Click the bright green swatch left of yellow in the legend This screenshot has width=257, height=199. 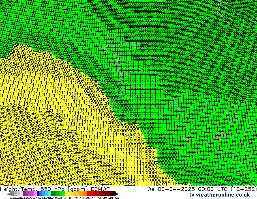click(63, 193)
